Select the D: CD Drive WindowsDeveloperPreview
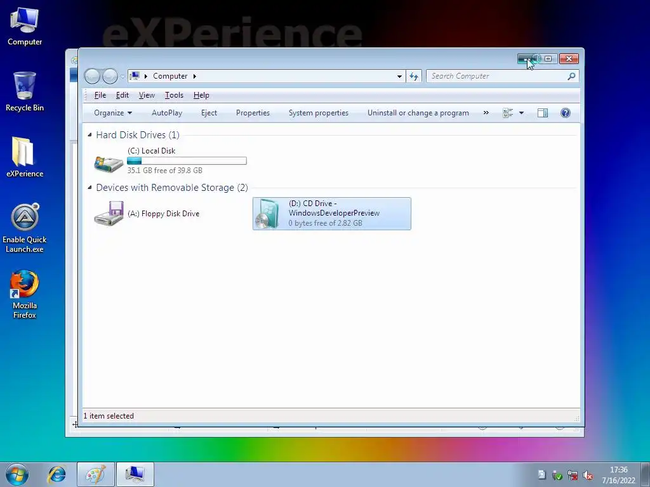650x487 pixels. pos(331,214)
